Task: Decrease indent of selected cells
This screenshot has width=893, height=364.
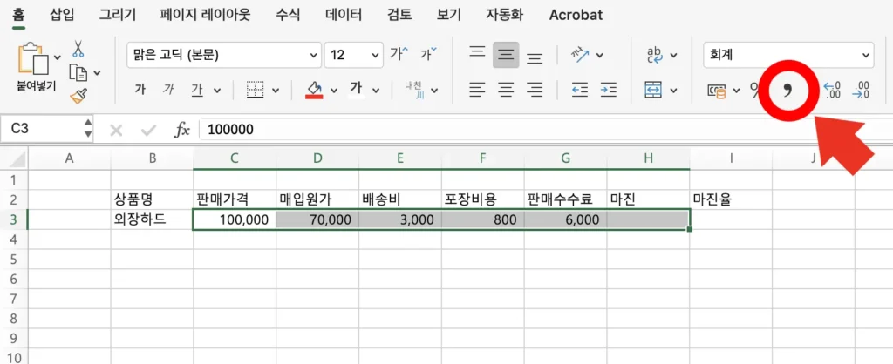Action: pos(580,90)
